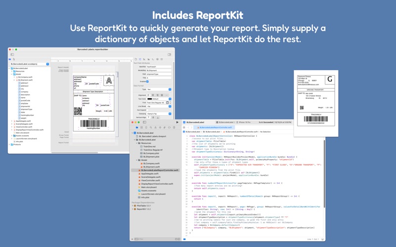Expand Resources folder in report builder tree

pyautogui.click(x=11, y=71)
